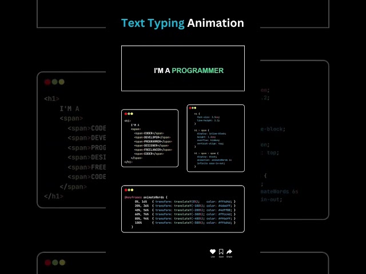
Task: Select the DESIGNER span line
Action: (x=152, y=146)
